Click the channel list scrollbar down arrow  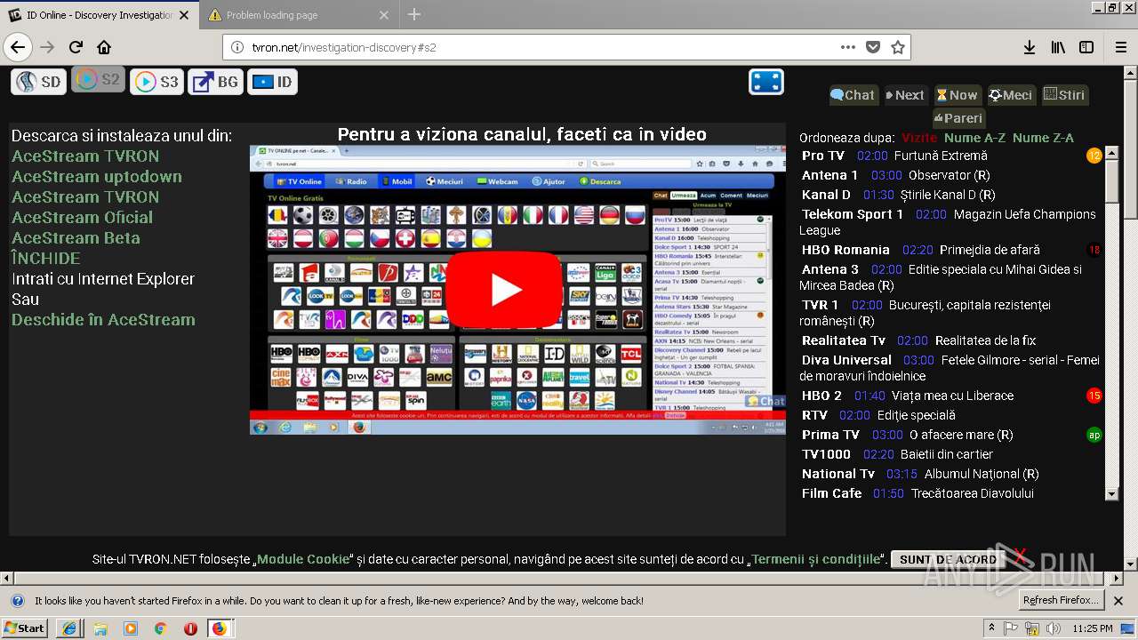point(1111,493)
